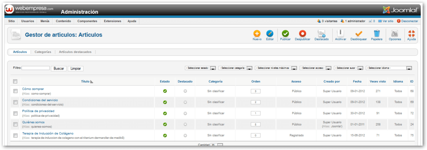Check the box for Quiénes somos

15,124
